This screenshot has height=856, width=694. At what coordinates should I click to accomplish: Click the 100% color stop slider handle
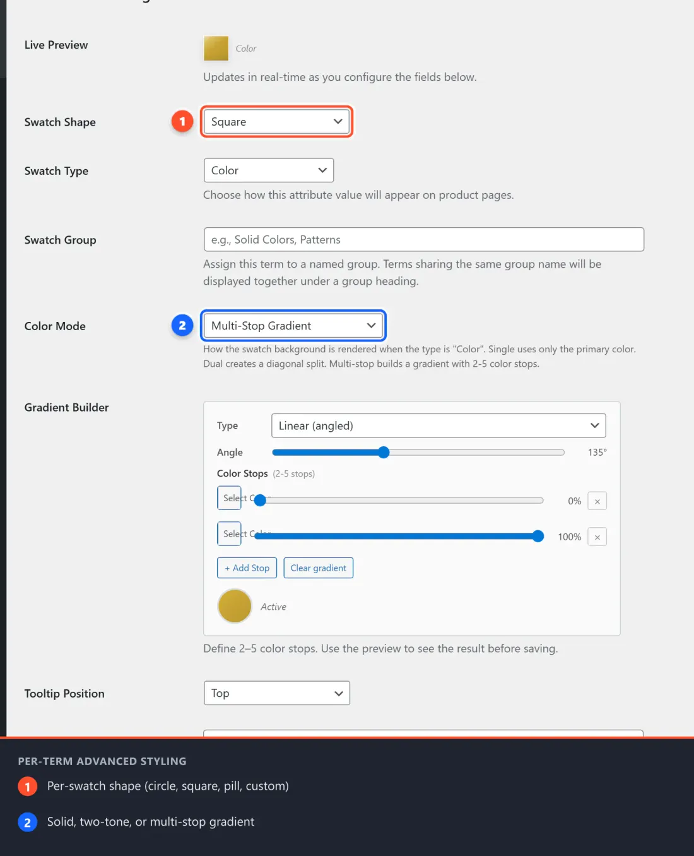pos(538,536)
